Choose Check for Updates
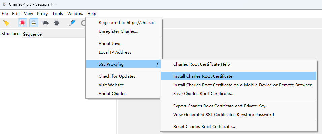This screenshot has height=134, width=322. click(x=124, y=76)
